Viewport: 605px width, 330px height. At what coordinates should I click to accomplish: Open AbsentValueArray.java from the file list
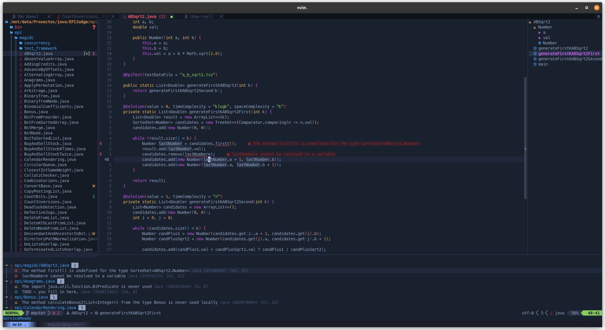(x=49, y=59)
